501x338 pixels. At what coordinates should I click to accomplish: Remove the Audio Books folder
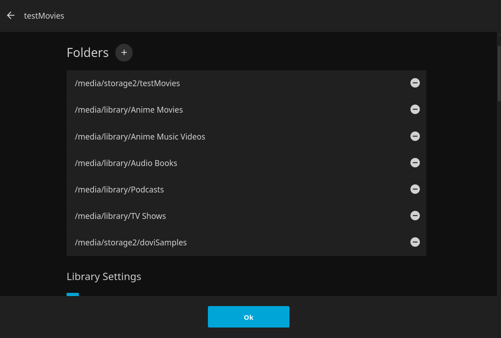(x=415, y=163)
